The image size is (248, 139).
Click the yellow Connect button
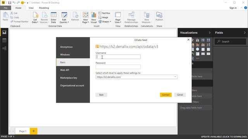[165, 95]
